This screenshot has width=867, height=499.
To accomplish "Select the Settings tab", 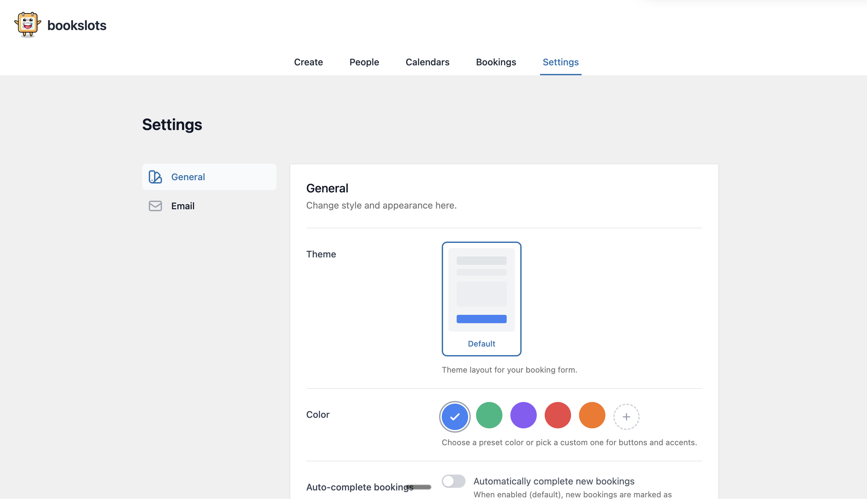I will (x=561, y=62).
